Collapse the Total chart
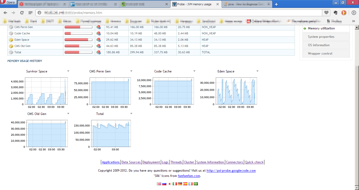The image size is (359, 190). (x=131, y=114)
